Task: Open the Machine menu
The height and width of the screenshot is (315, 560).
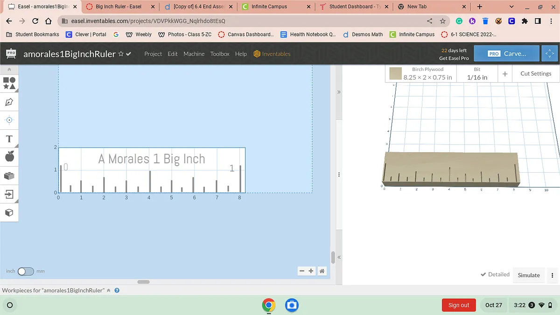Action: point(194,54)
